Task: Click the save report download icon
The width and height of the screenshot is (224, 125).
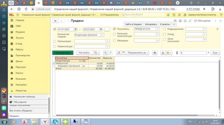Action: pos(163,53)
